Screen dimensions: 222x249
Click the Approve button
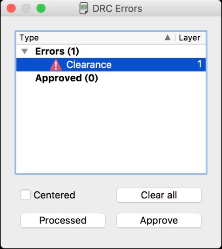coord(159,220)
